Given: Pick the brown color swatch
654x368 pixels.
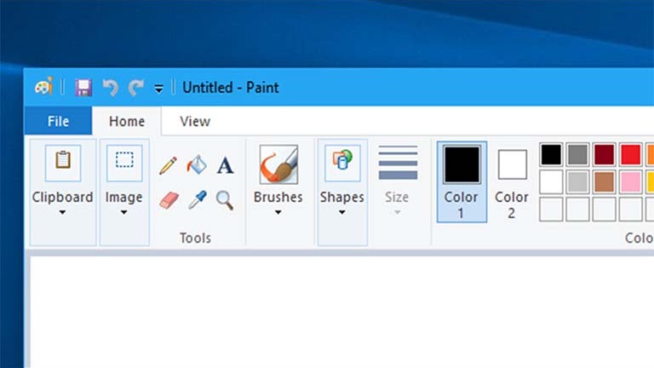Looking at the screenshot, I should coord(604,182).
